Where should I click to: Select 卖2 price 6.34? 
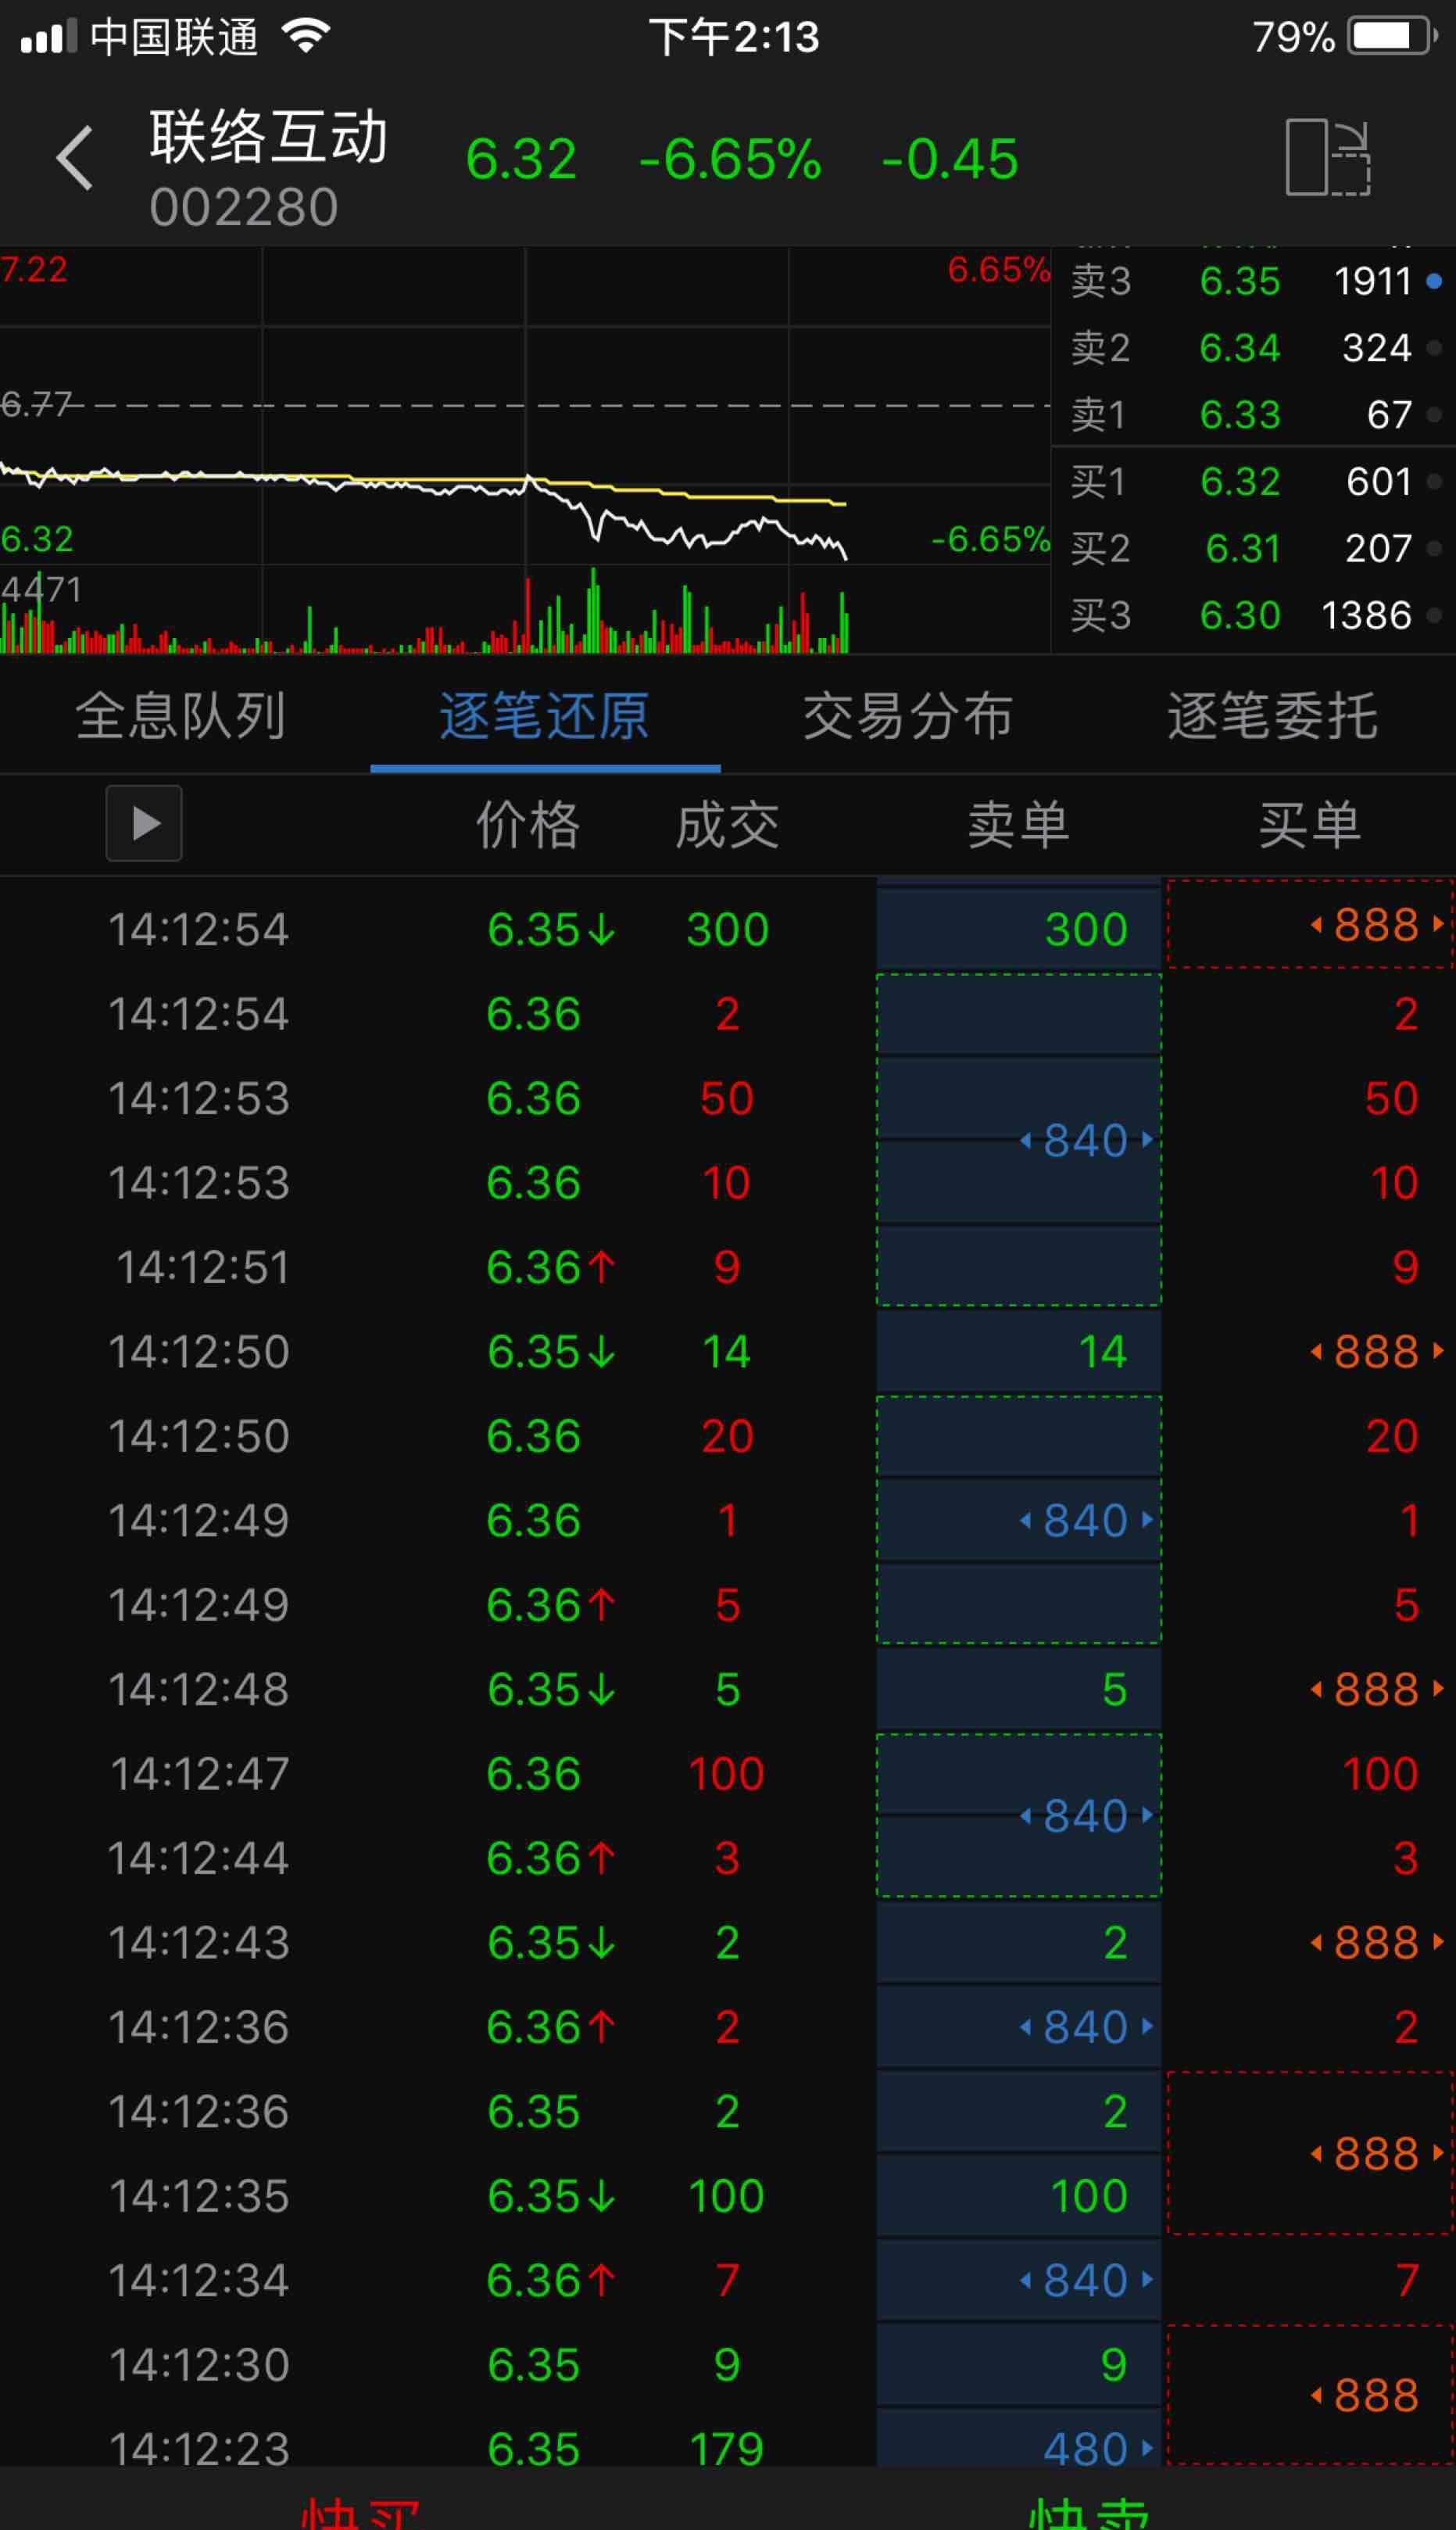[1240, 348]
